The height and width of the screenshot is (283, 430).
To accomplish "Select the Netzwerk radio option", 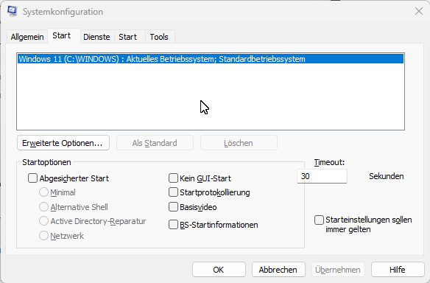I will pos(43,236).
